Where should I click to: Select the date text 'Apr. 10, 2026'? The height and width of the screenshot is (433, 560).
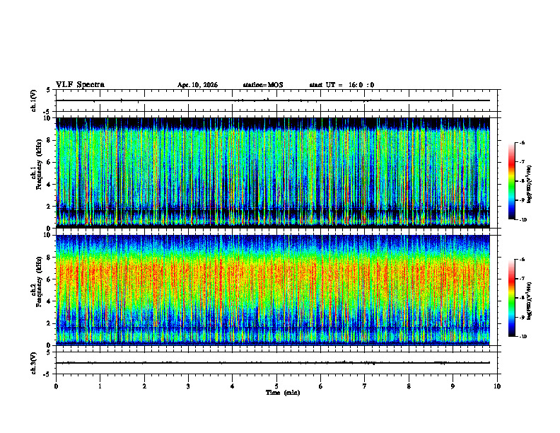click(x=197, y=85)
